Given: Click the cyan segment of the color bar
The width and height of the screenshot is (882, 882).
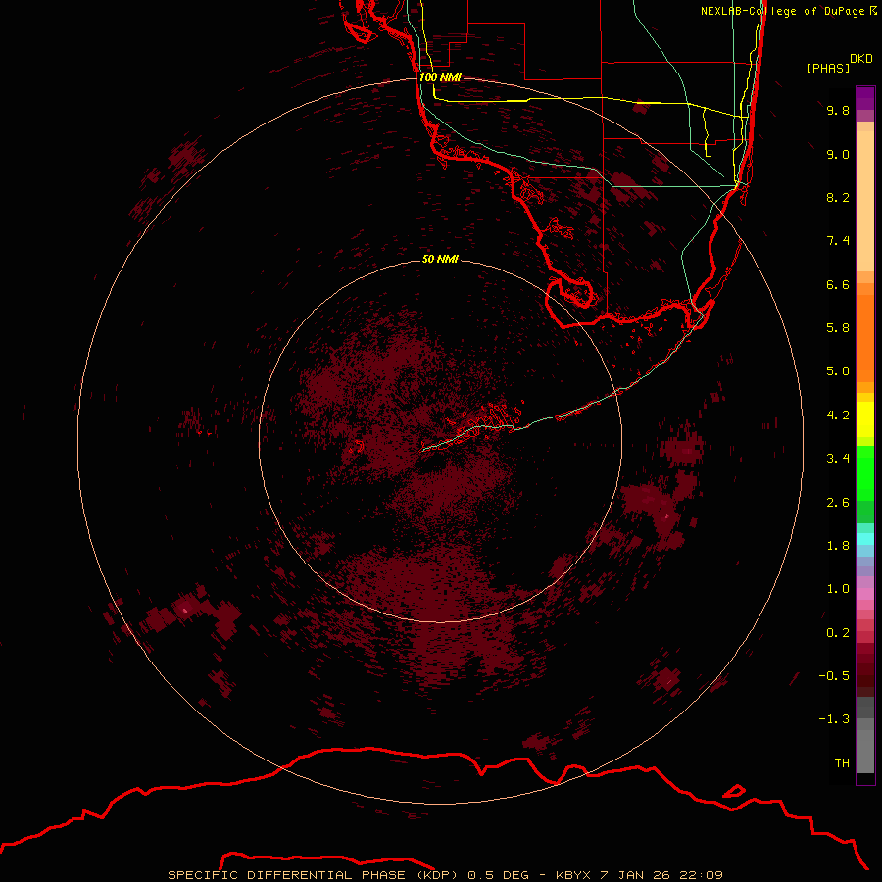Looking at the screenshot, I should pos(865,539).
